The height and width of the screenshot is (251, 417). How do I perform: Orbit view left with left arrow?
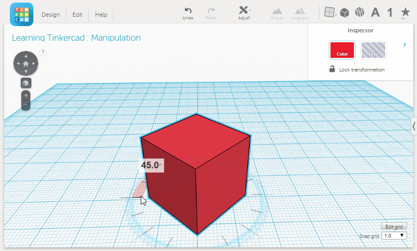click(18, 63)
